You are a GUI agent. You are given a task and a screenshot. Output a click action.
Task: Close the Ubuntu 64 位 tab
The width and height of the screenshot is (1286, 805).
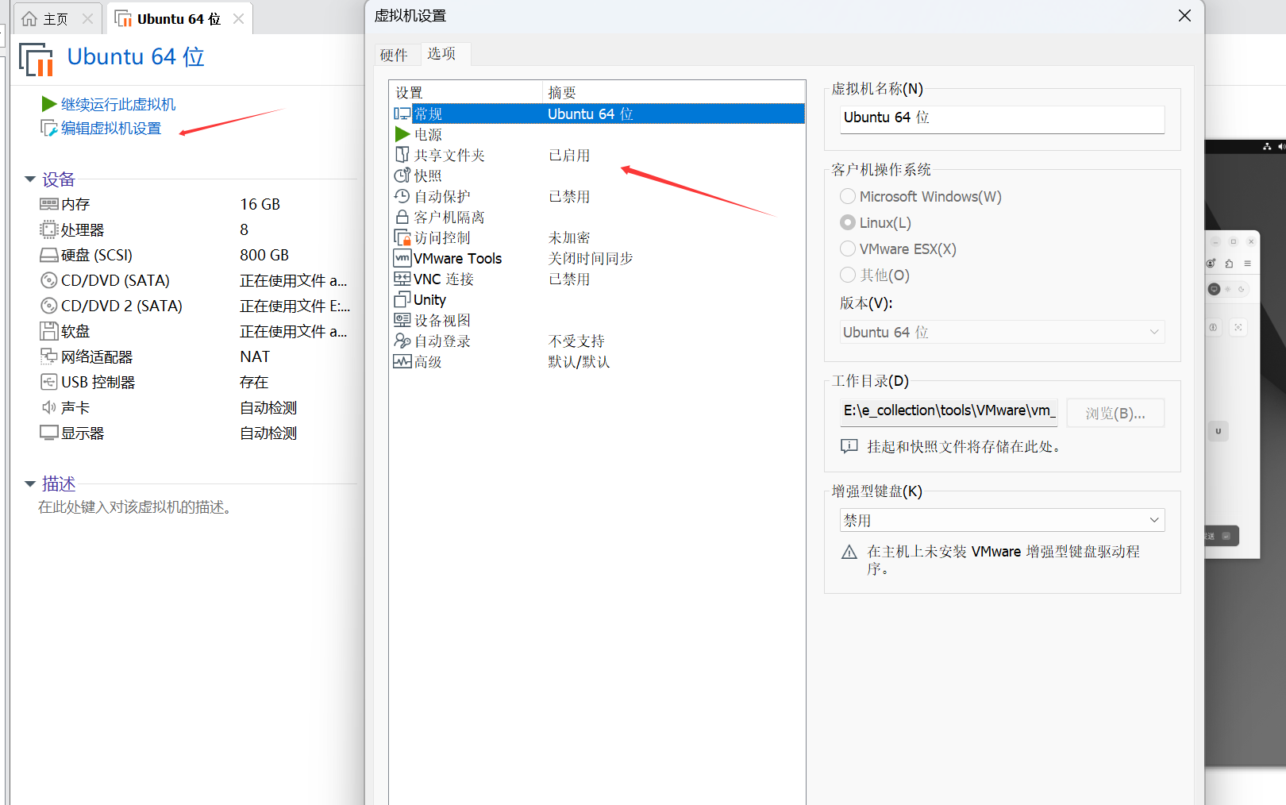click(238, 19)
